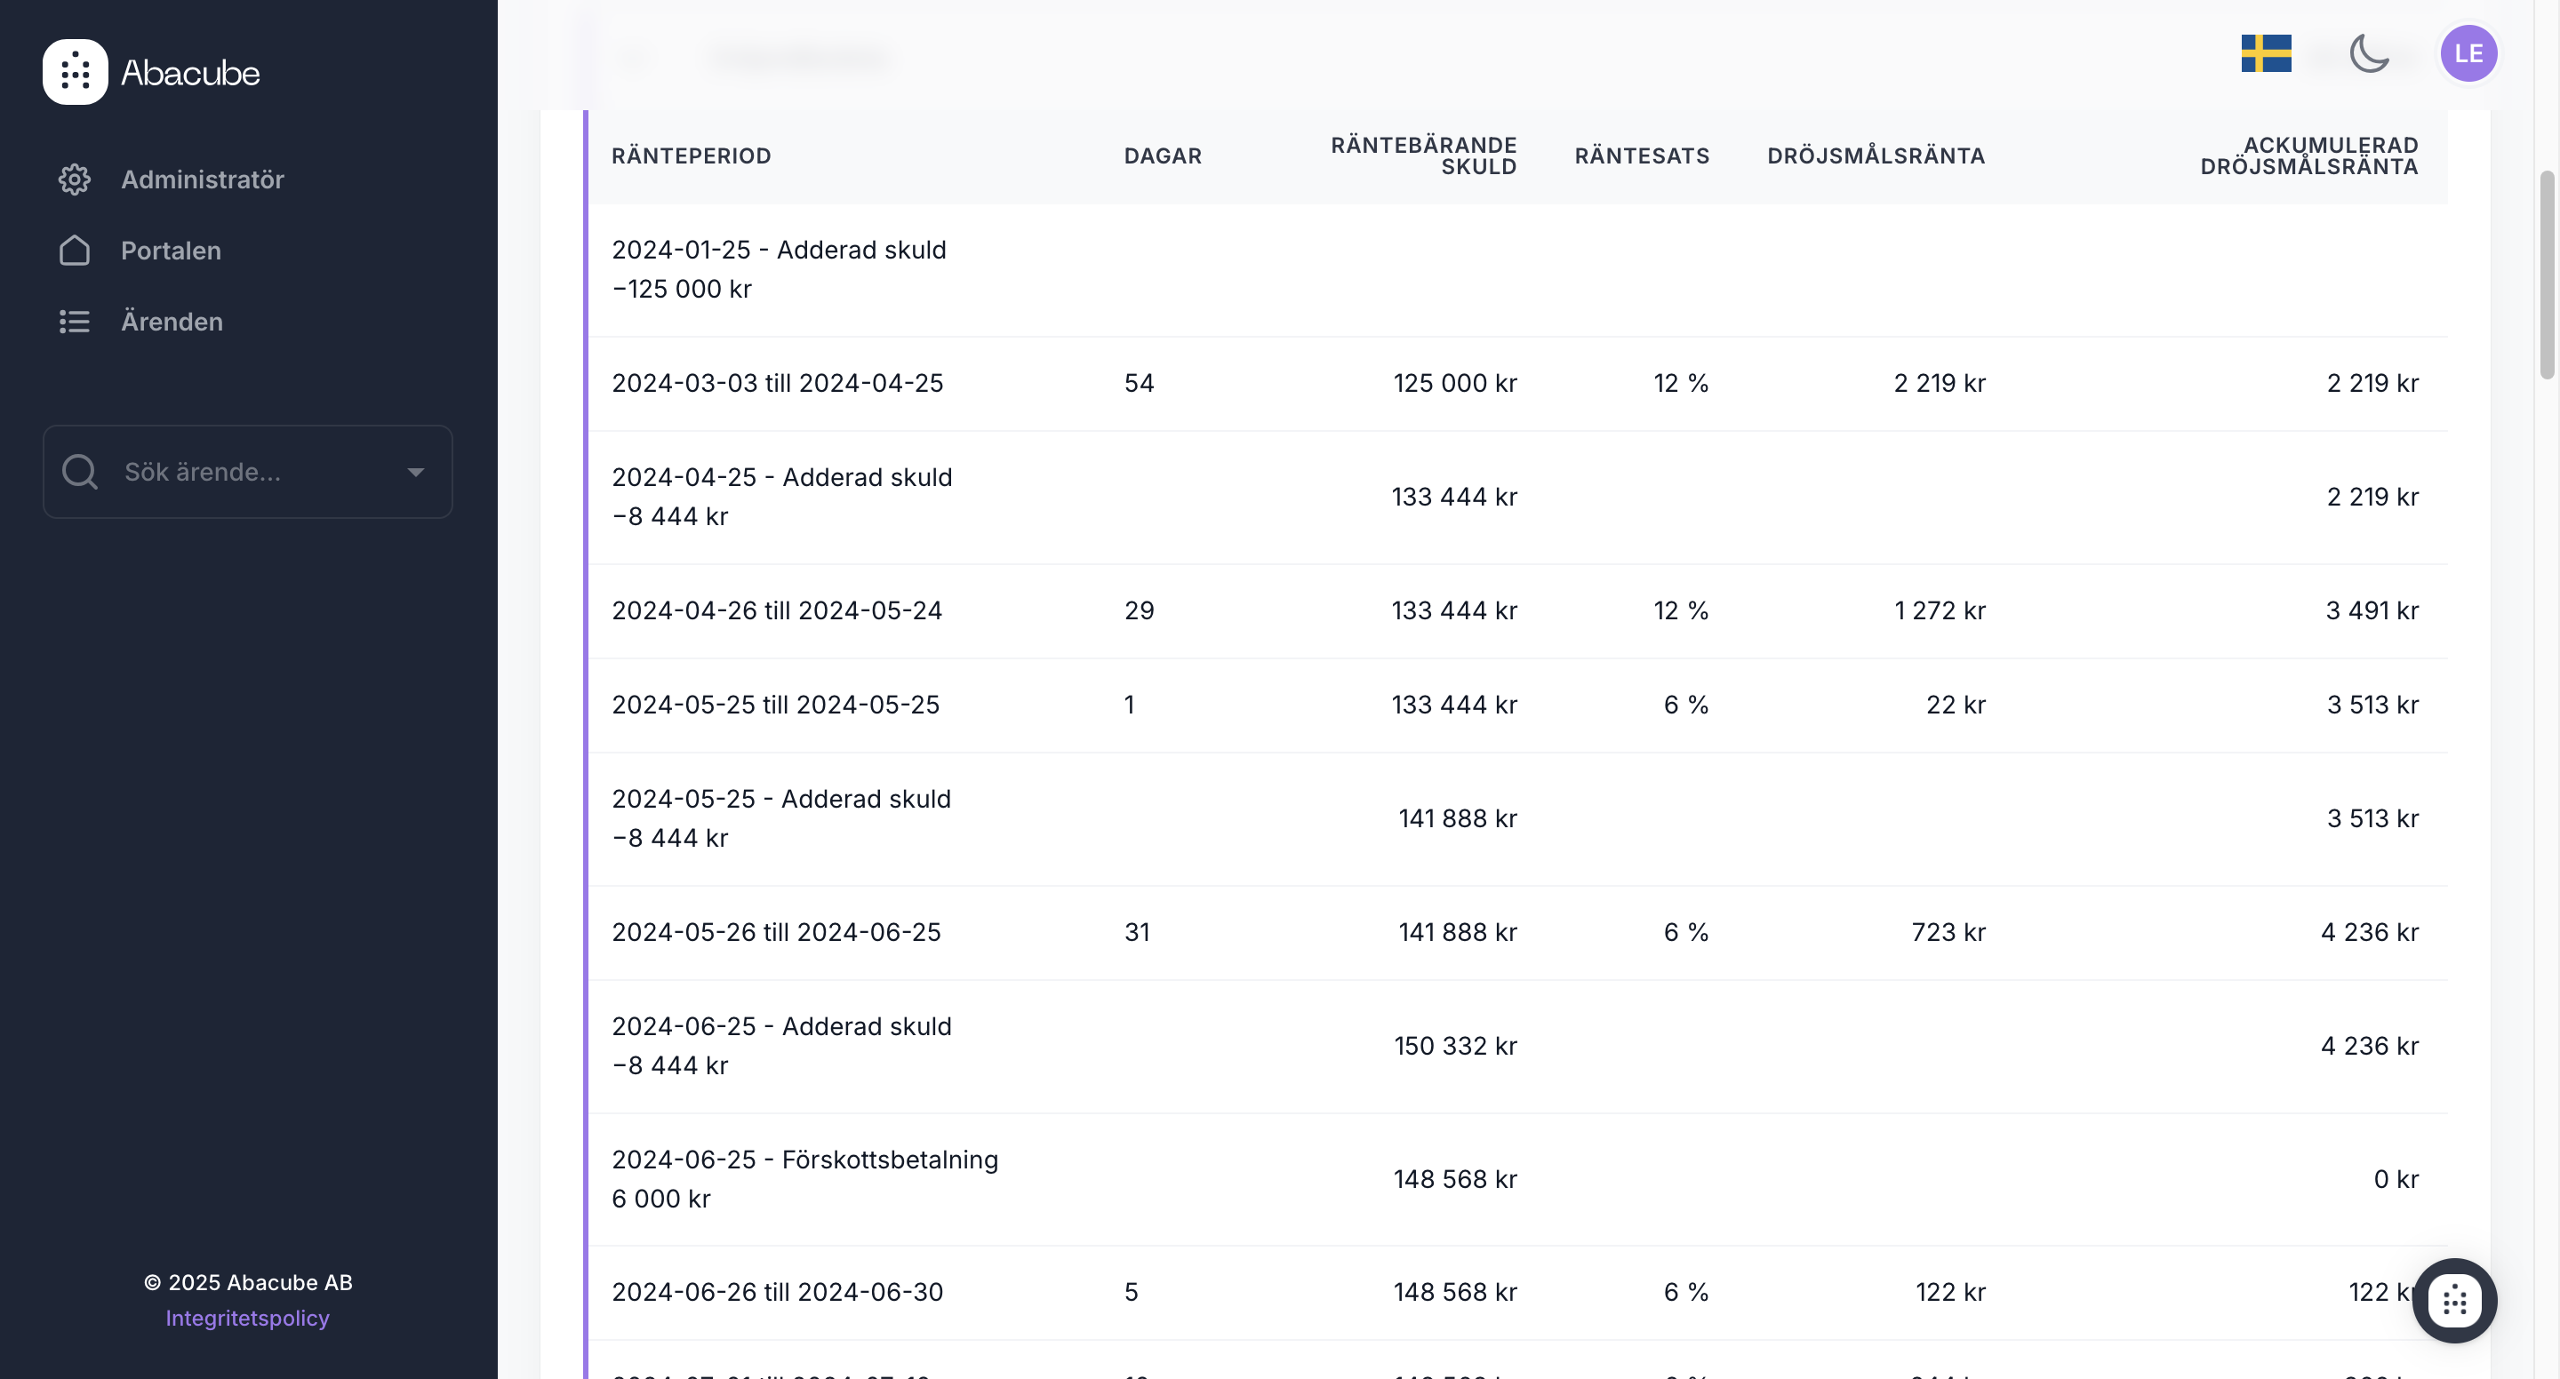Click the Abacube logo icon
2560x1379 pixels.
75,72
